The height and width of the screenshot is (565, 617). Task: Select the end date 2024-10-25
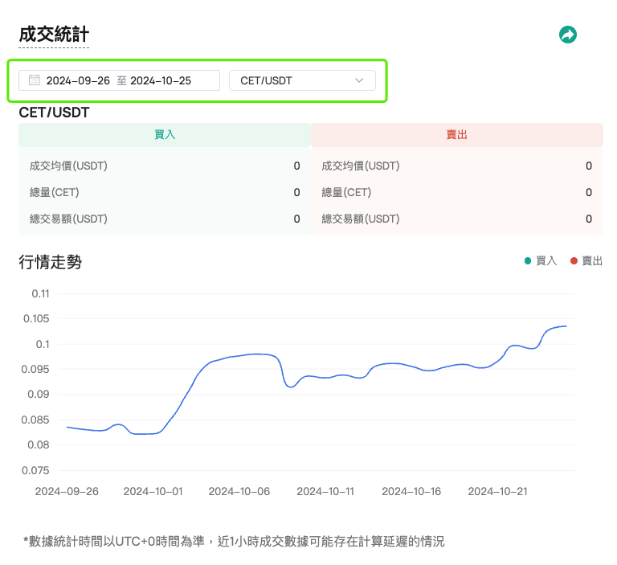(161, 80)
